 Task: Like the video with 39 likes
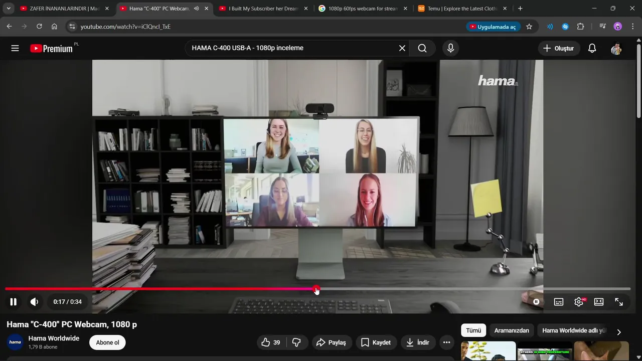tap(271, 342)
